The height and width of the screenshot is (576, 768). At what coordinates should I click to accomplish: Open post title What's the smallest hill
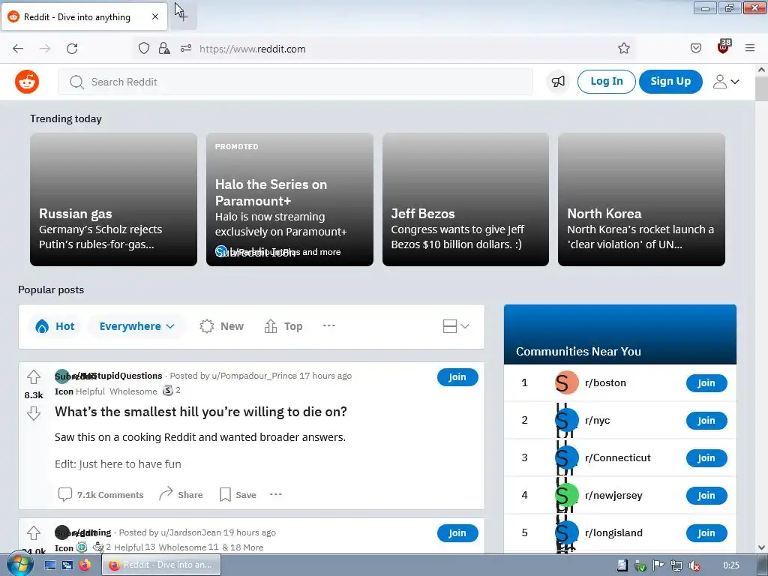[201, 412]
